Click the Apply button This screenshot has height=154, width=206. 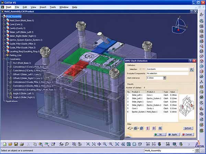coord(174,134)
